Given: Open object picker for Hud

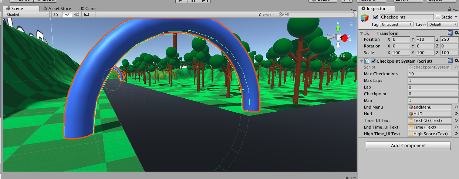Looking at the screenshot, I should coord(456,114).
